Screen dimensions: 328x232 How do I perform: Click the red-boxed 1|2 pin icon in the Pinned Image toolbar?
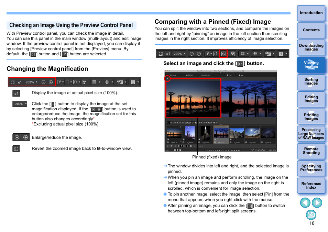[x=223, y=54]
